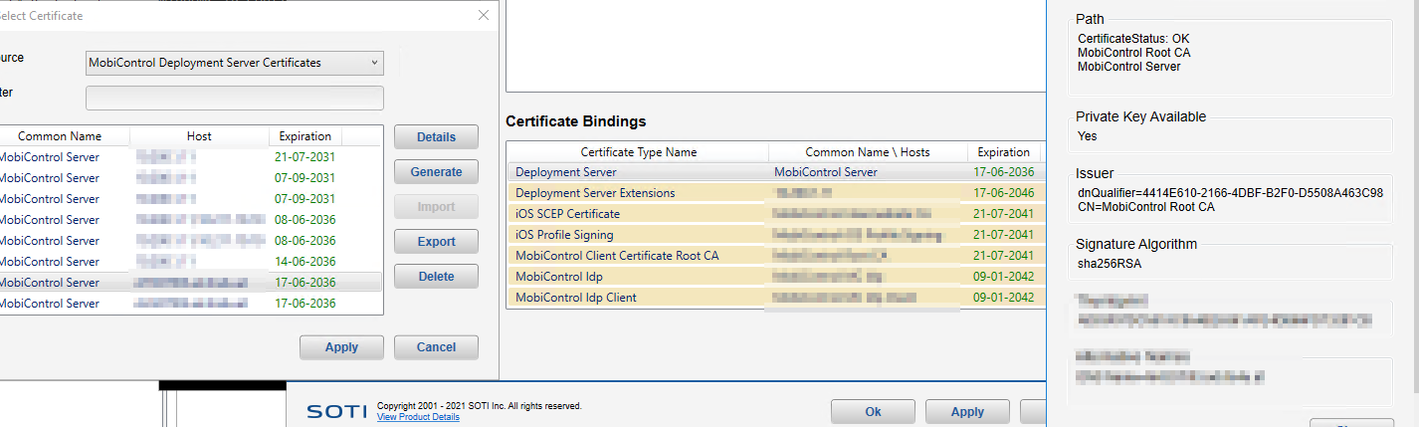Click the filter text field
This screenshot has width=1419, height=427.
pos(234,98)
